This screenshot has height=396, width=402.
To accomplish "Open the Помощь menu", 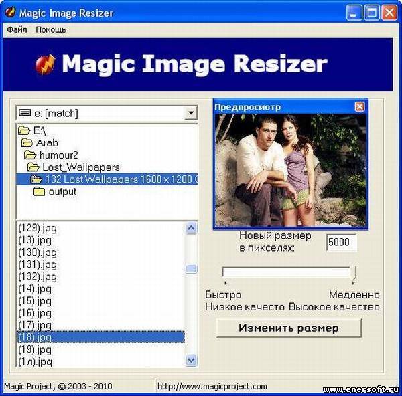I will tap(51, 30).
